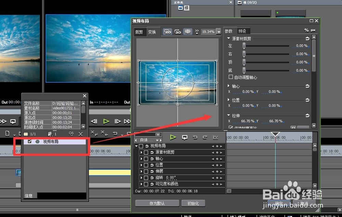The width and height of the screenshot is (342, 217).
Task: Reset the 位置 section in parameter panel
Action: 307,100
